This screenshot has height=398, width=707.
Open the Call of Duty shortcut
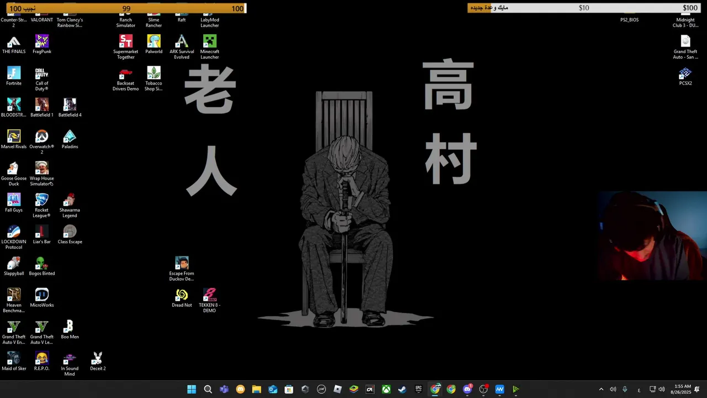click(x=42, y=79)
